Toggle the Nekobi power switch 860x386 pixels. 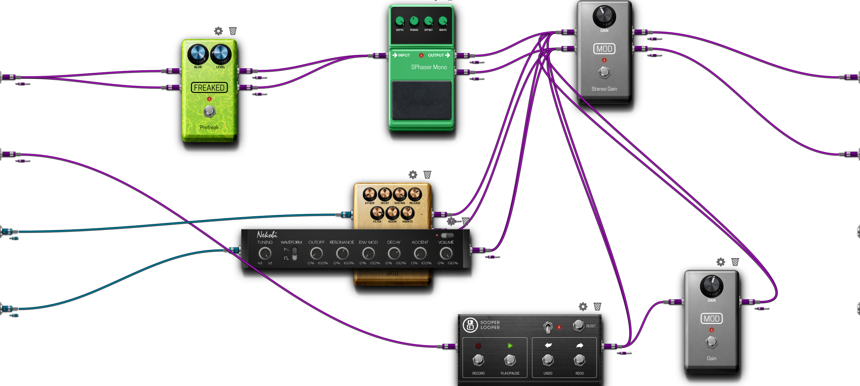click(x=447, y=235)
